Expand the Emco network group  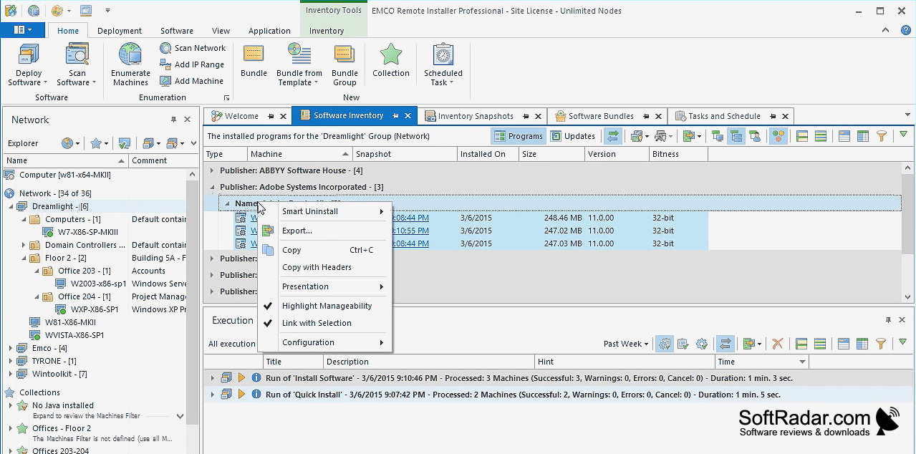(x=10, y=348)
